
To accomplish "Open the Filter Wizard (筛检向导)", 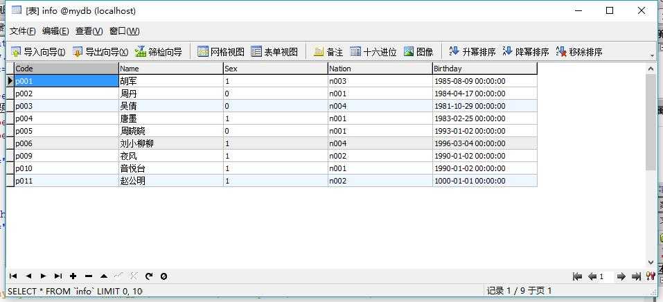I will coord(159,52).
